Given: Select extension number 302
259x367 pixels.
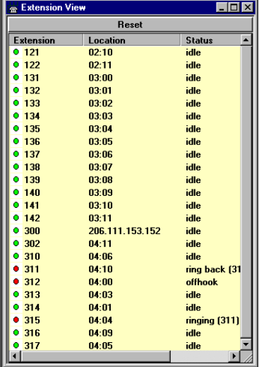Looking at the screenshot, I should (x=32, y=243).
